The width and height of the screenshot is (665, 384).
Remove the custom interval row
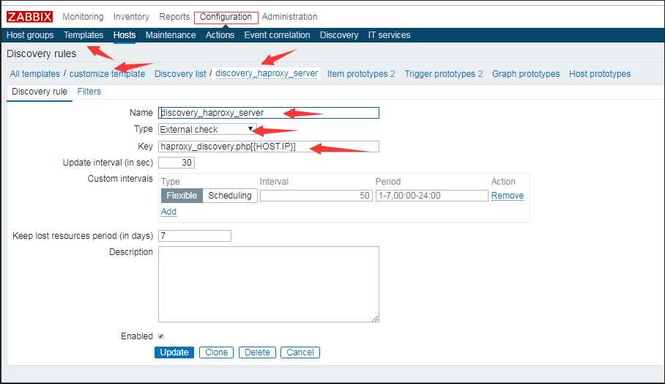click(x=508, y=196)
